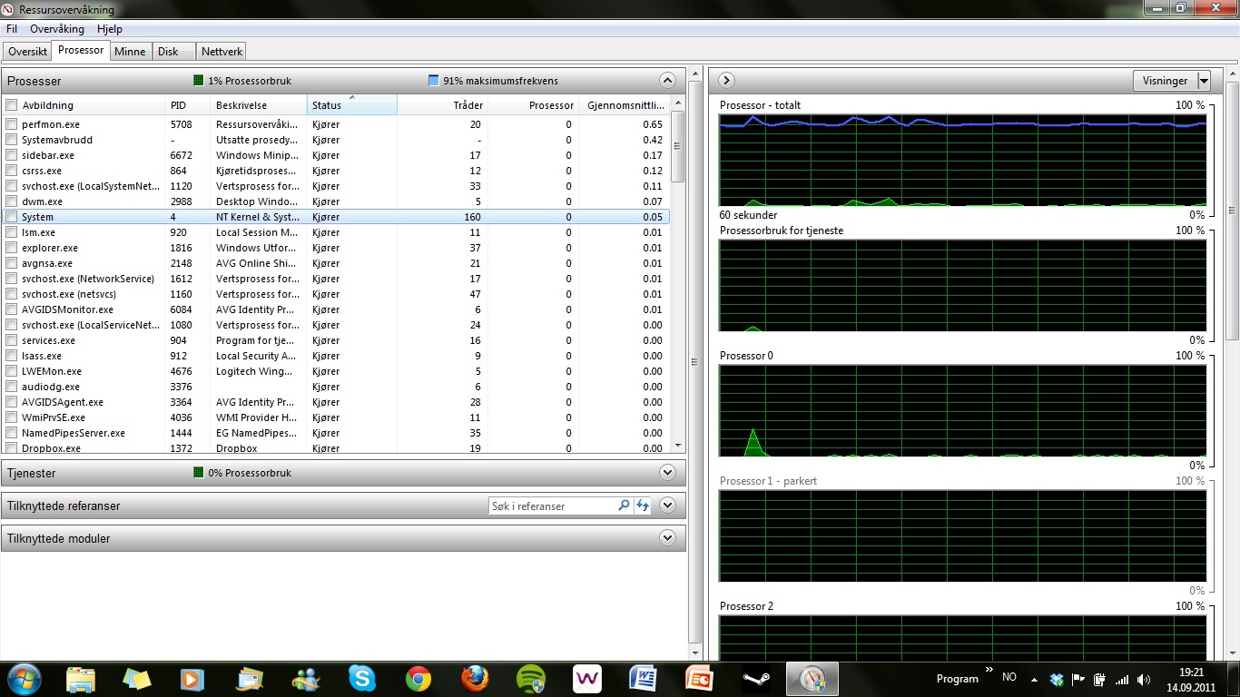Open Steam from the taskbar
Viewport: 1240px width, 697px height.
click(x=756, y=678)
